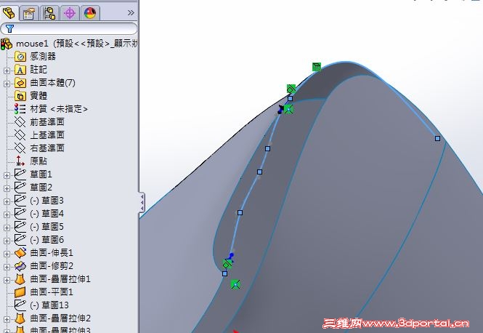Click the topmost green relation marker on model
The image size is (483, 333).
[317, 67]
